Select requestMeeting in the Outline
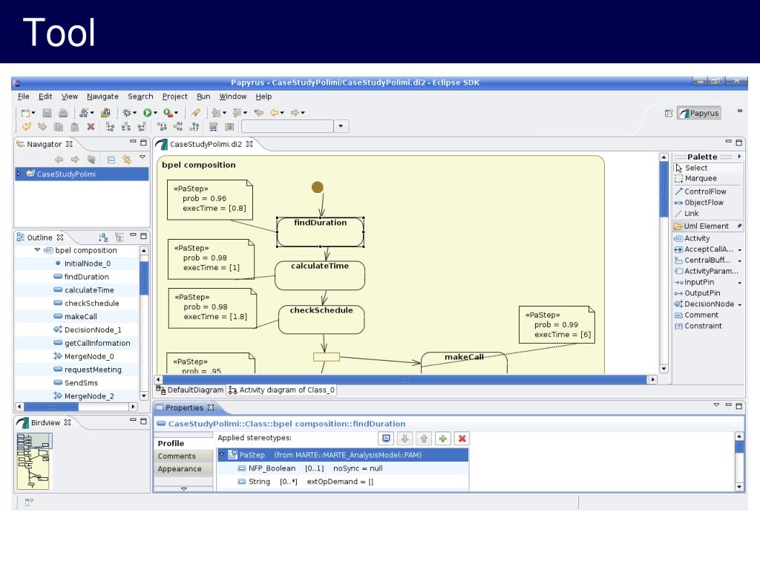The width and height of the screenshot is (760, 570). click(88, 370)
